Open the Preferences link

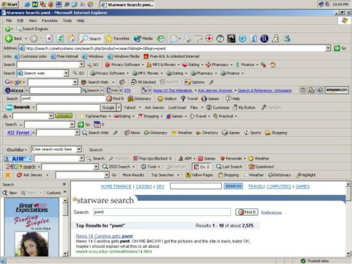[271, 212]
